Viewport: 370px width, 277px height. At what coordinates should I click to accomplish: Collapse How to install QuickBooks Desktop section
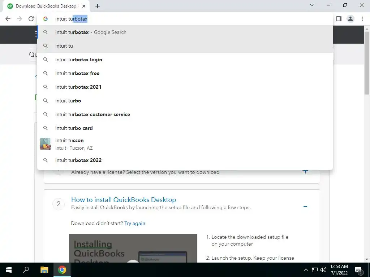coord(305,207)
